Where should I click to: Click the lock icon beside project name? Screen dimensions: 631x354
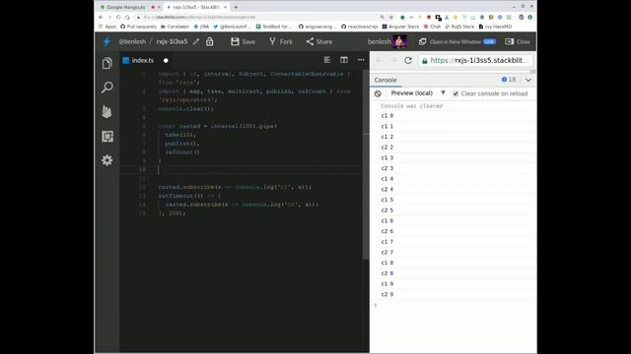(x=210, y=41)
